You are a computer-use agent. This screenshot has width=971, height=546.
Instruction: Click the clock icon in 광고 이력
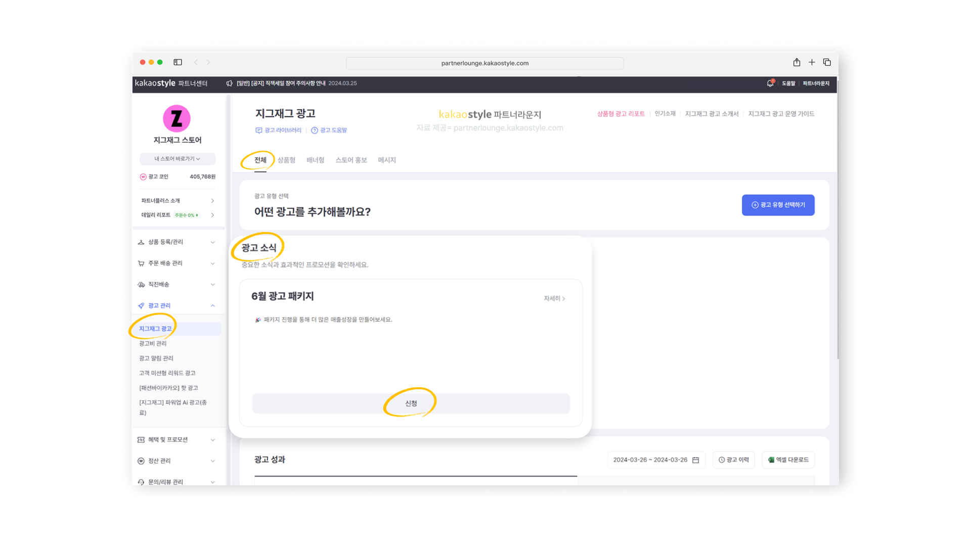(x=722, y=460)
